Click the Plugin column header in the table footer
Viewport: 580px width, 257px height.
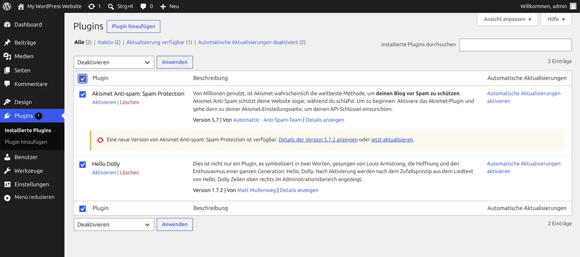click(x=101, y=208)
